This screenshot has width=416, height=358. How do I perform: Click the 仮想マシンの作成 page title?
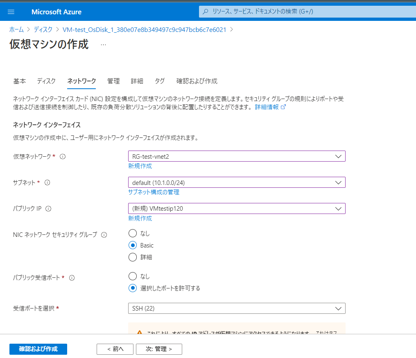click(x=49, y=44)
